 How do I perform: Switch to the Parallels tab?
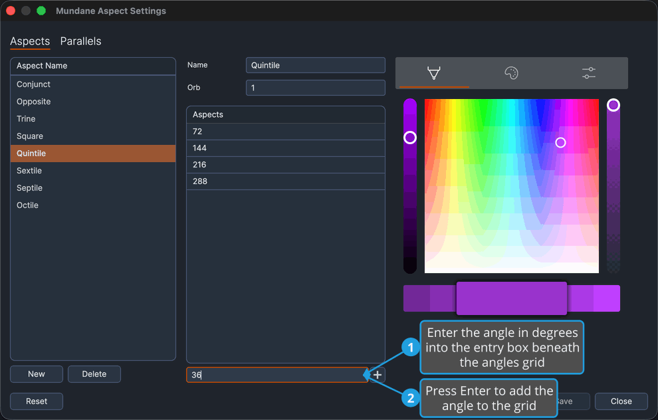click(x=80, y=41)
